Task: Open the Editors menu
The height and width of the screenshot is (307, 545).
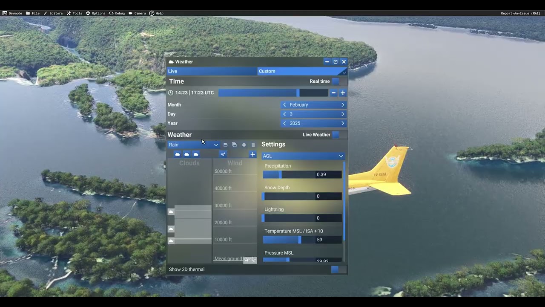Action: tap(53, 13)
